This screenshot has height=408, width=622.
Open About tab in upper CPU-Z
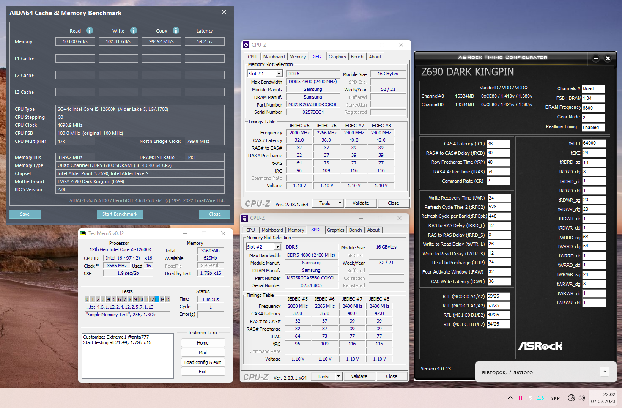tap(375, 57)
